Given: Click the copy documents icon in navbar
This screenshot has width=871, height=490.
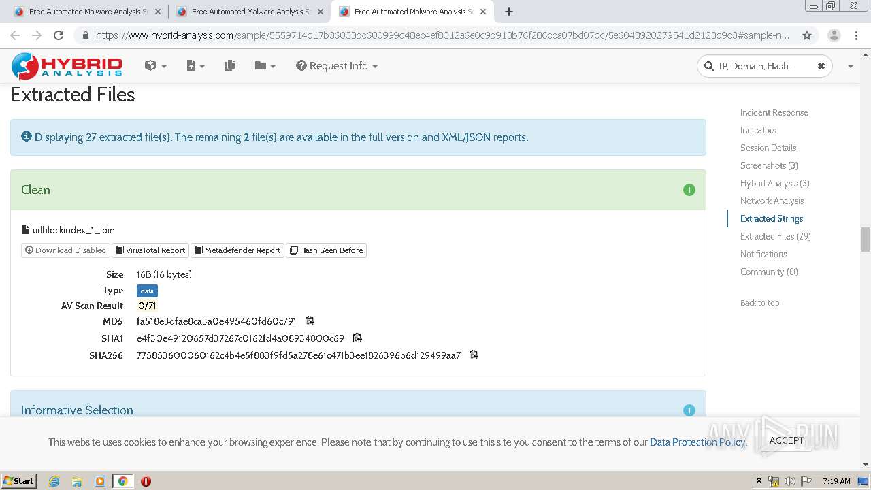Looking at the screenshot, I should point(230,66).
